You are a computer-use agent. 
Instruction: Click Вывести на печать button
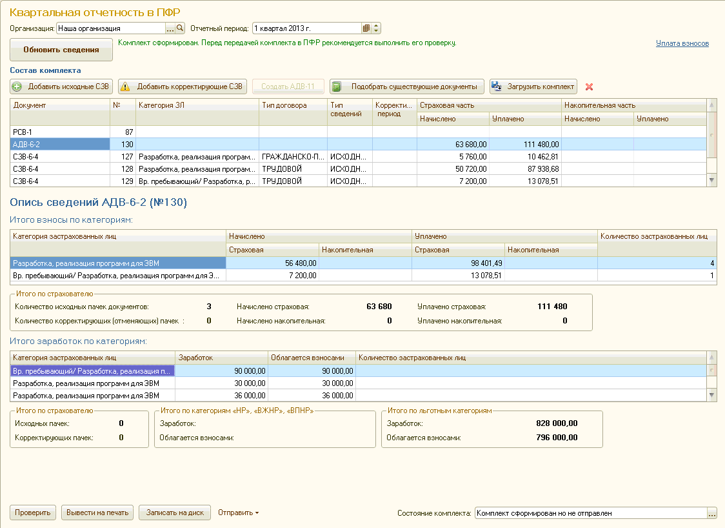pos(97,513)
